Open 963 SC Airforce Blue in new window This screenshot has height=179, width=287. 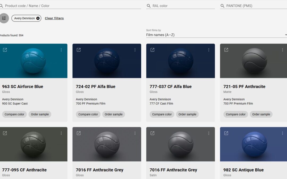(5, 50)
